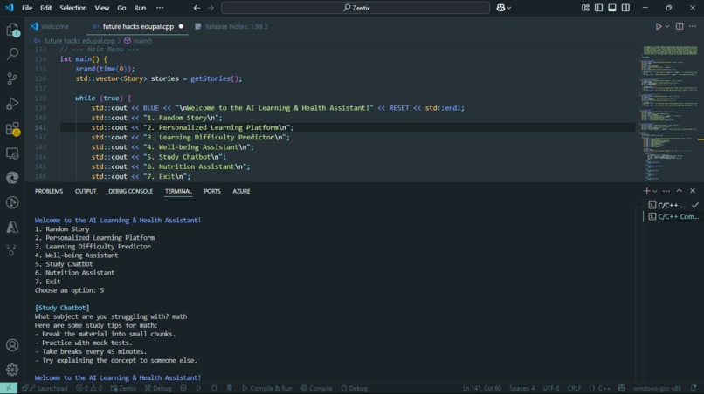Click the Run file play button
The image size is (704, 394).
(659, 26)
